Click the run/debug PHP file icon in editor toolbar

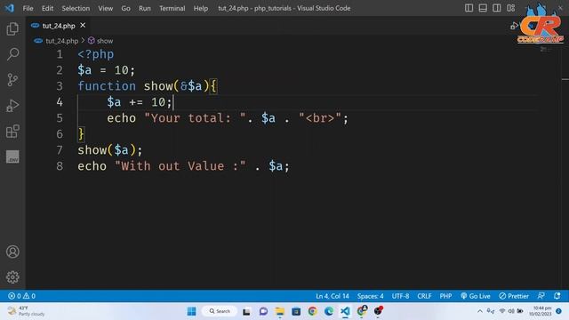514,26
